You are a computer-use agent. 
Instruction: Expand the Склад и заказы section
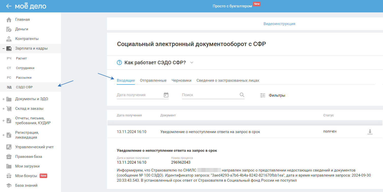[x=4, y=109]
